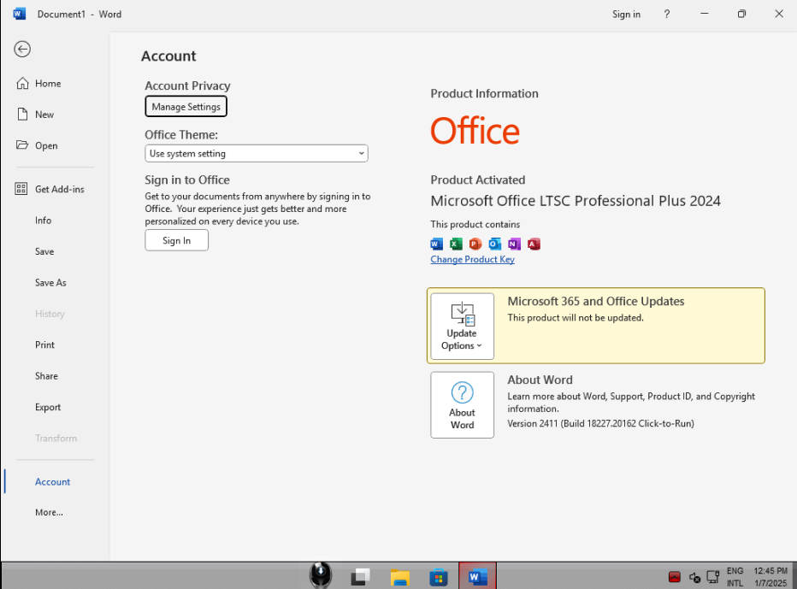
Task: Open Get Add-ins from the sidebar
Action: coord(50,189)
